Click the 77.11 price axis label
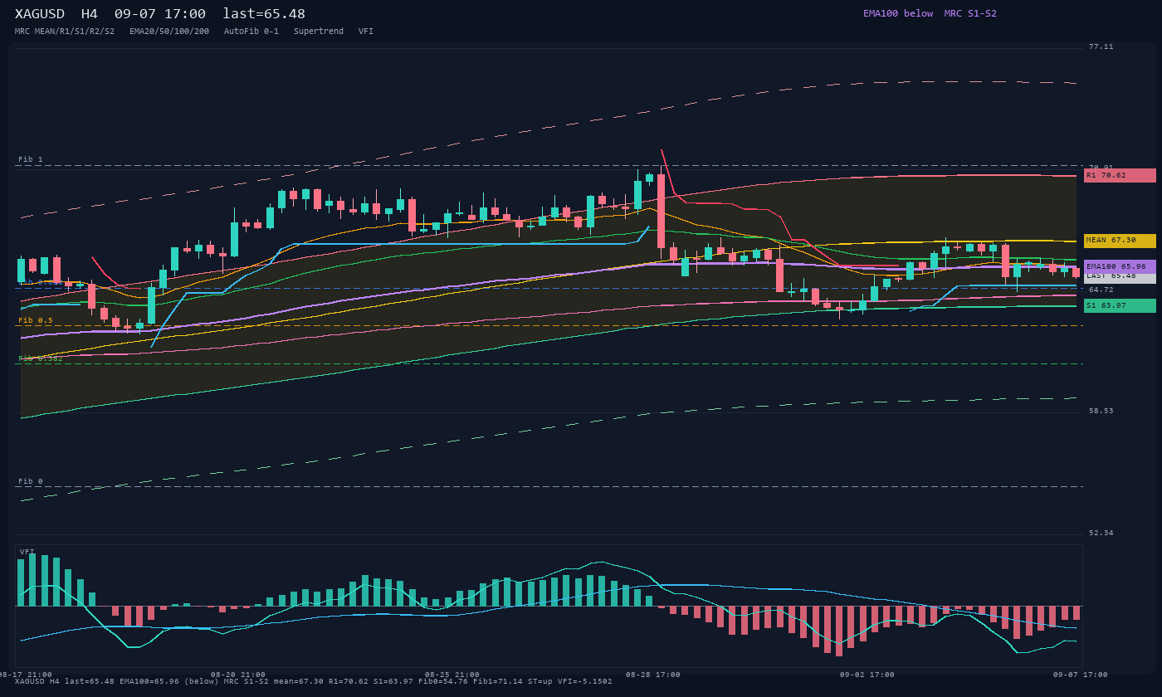The height and width of the screenshot is (697, 1162). pos(1101,47)
